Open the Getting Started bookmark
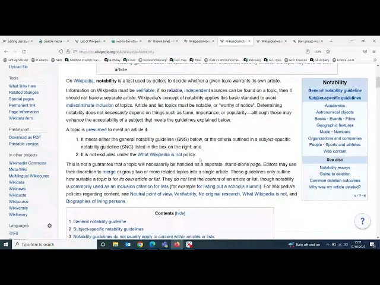Image resolution: width=380 pixels, height=285 pixels. 16,60
